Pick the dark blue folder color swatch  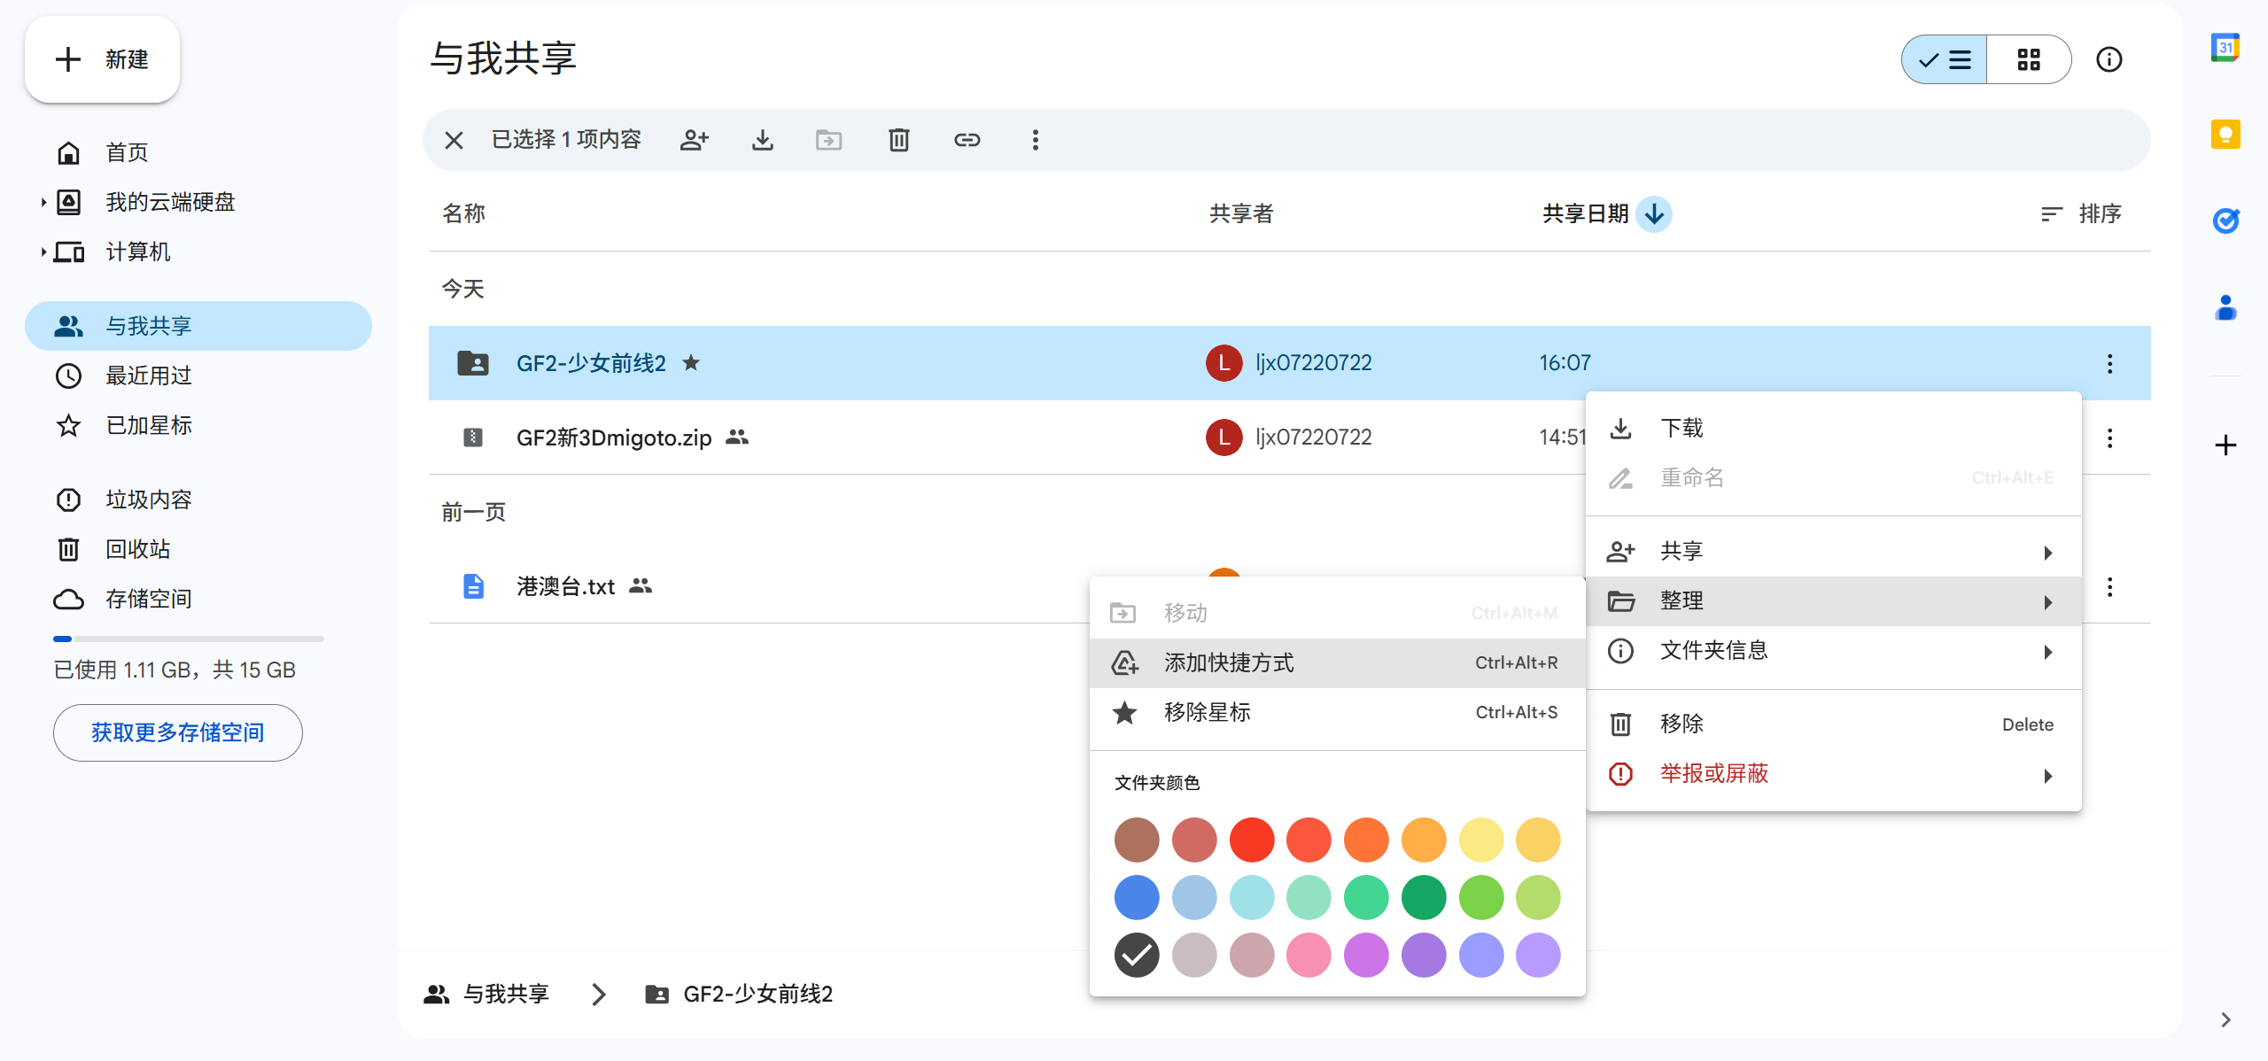1137,897
